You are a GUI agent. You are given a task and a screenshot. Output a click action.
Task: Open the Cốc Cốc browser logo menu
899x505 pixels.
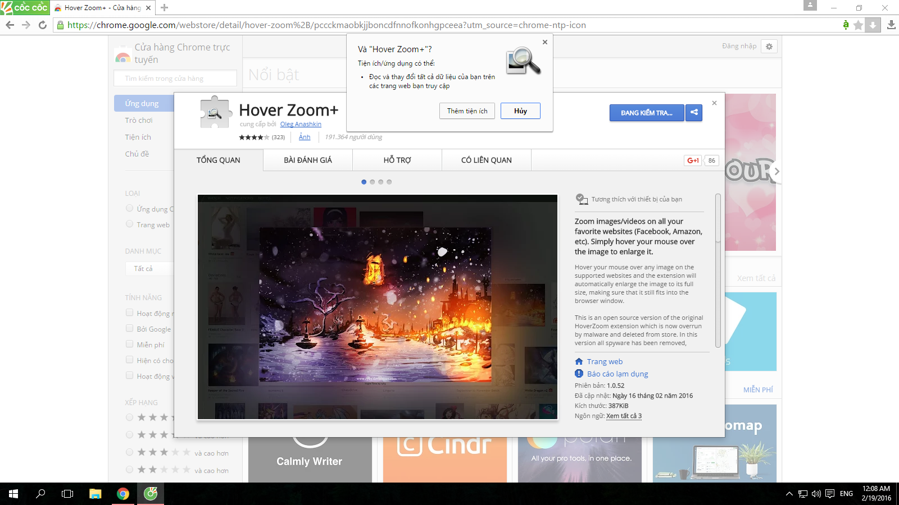(25, 7)
